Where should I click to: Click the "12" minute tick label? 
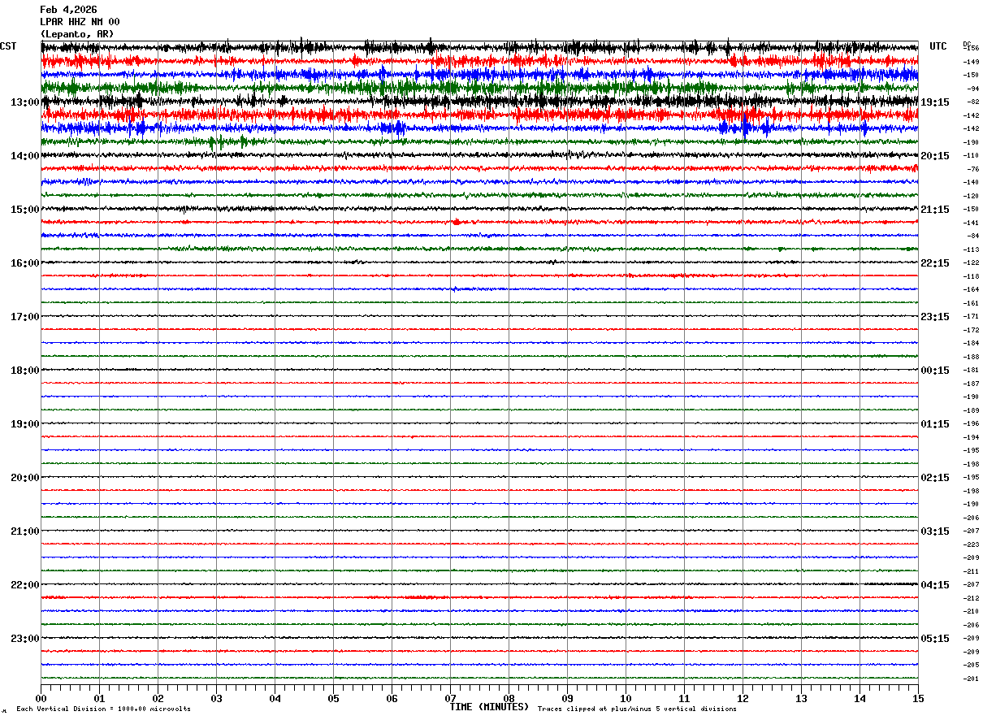(743, 698)
